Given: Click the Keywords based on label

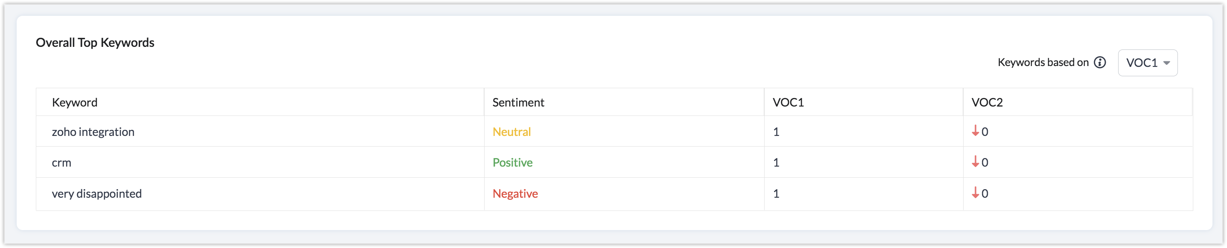Looking at the screenshot, I should [x=1043, y=62].
